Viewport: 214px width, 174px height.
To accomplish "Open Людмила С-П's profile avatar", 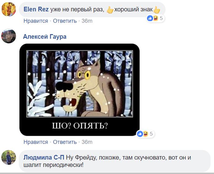I will tap(9, 157).
